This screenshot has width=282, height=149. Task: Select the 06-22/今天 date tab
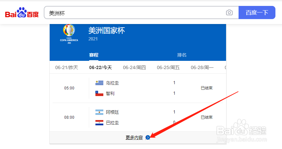pos(101,67)
